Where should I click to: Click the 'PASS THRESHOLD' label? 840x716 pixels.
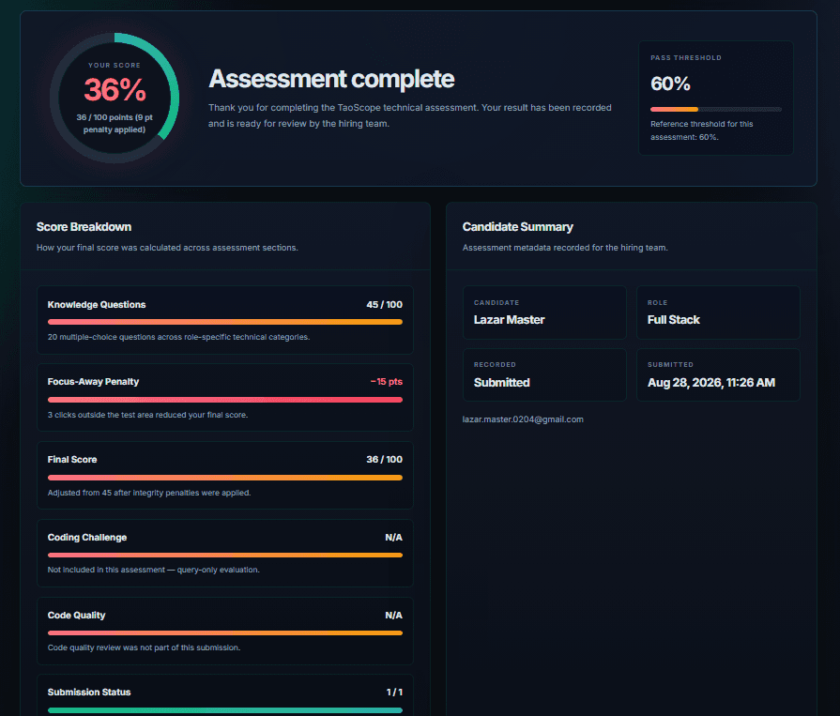(686, 58)
